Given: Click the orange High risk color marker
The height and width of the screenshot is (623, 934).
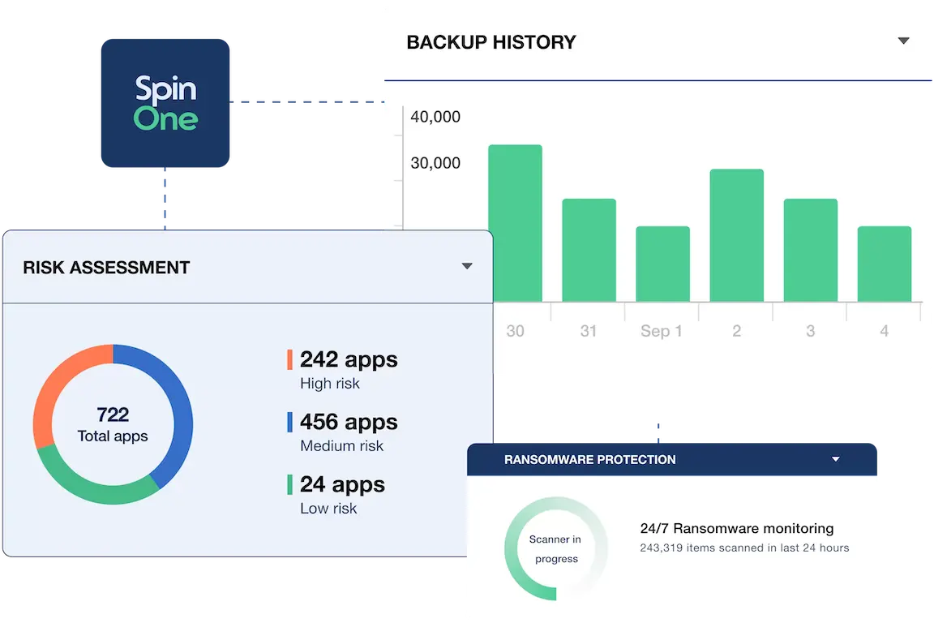Looking at the screenshot, I should point(289,359).
